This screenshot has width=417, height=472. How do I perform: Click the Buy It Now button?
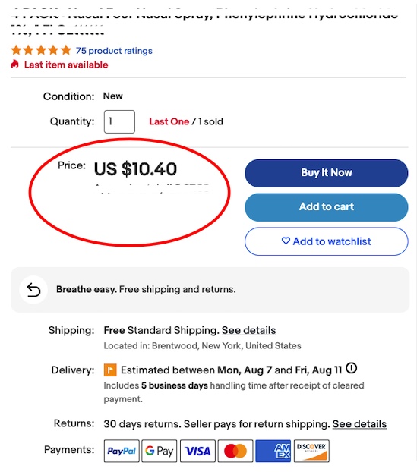(x=327, y=173)
